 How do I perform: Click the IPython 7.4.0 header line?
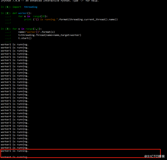(50, 1)
